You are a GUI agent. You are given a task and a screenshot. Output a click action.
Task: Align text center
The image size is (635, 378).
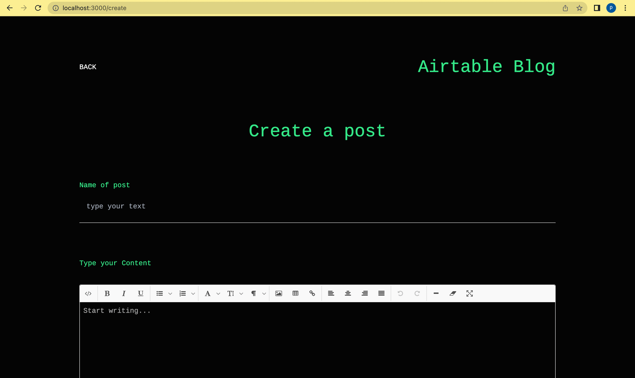[x=348, y=294]
